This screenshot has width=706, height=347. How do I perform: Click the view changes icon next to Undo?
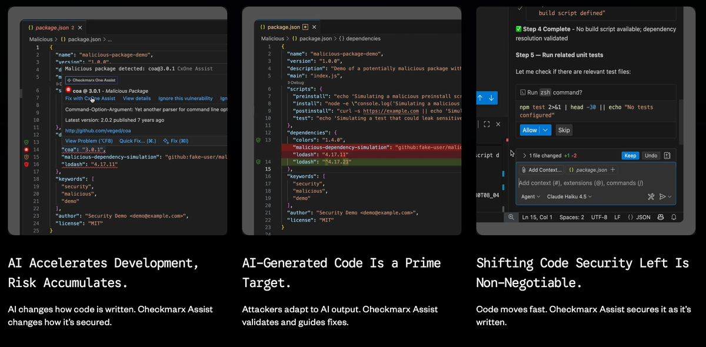[667, 156]
